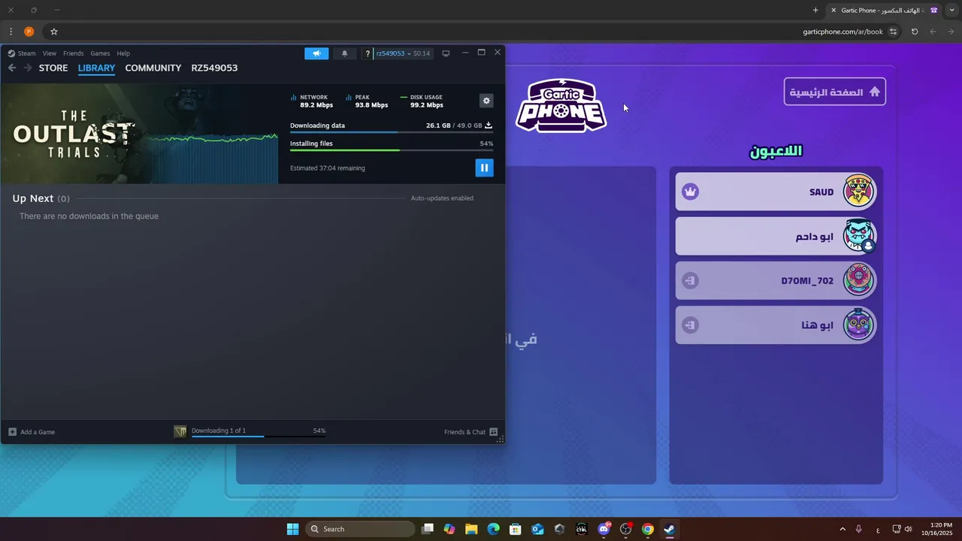Pause the Outlast Trials download

pyautogui.click(x=484, y=168)
